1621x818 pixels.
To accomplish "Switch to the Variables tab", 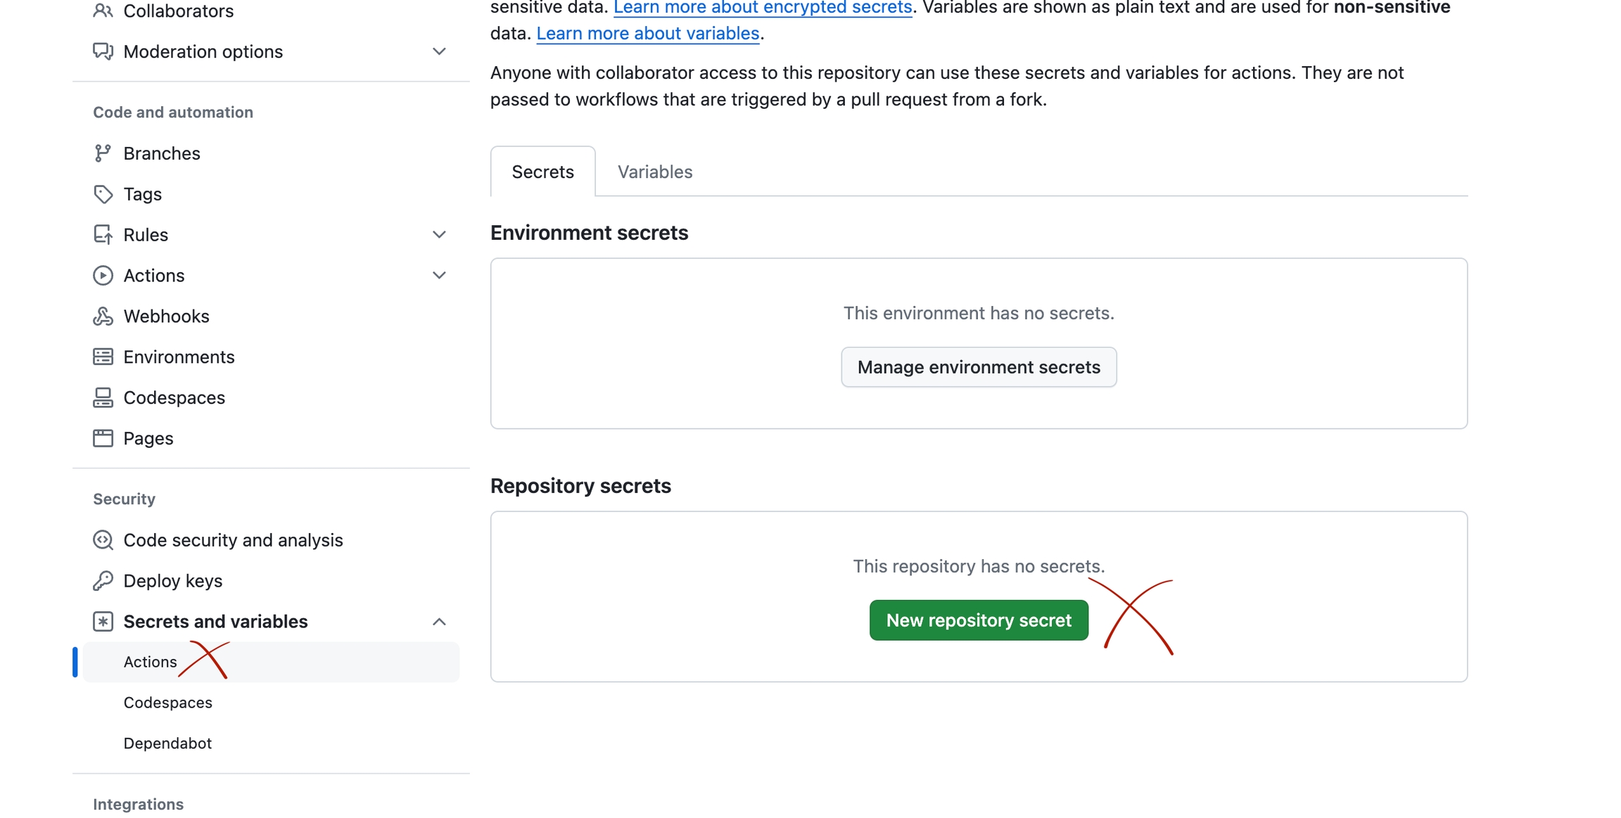I will click(x=654, y=172).
